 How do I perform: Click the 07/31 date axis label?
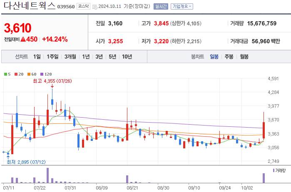pyautogui.click(x=70, y=188)
